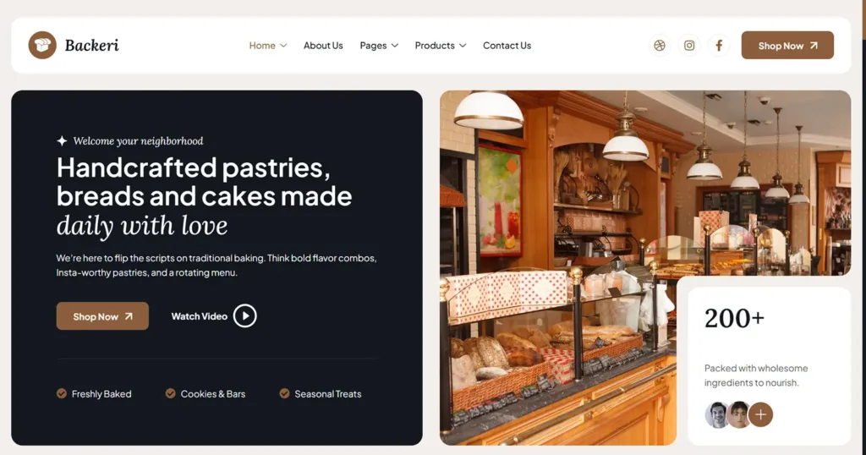The height and width of the screenshot is (455, 866).
Task: Click the Cookies & Bars checkmark
Action: point(170,393)
